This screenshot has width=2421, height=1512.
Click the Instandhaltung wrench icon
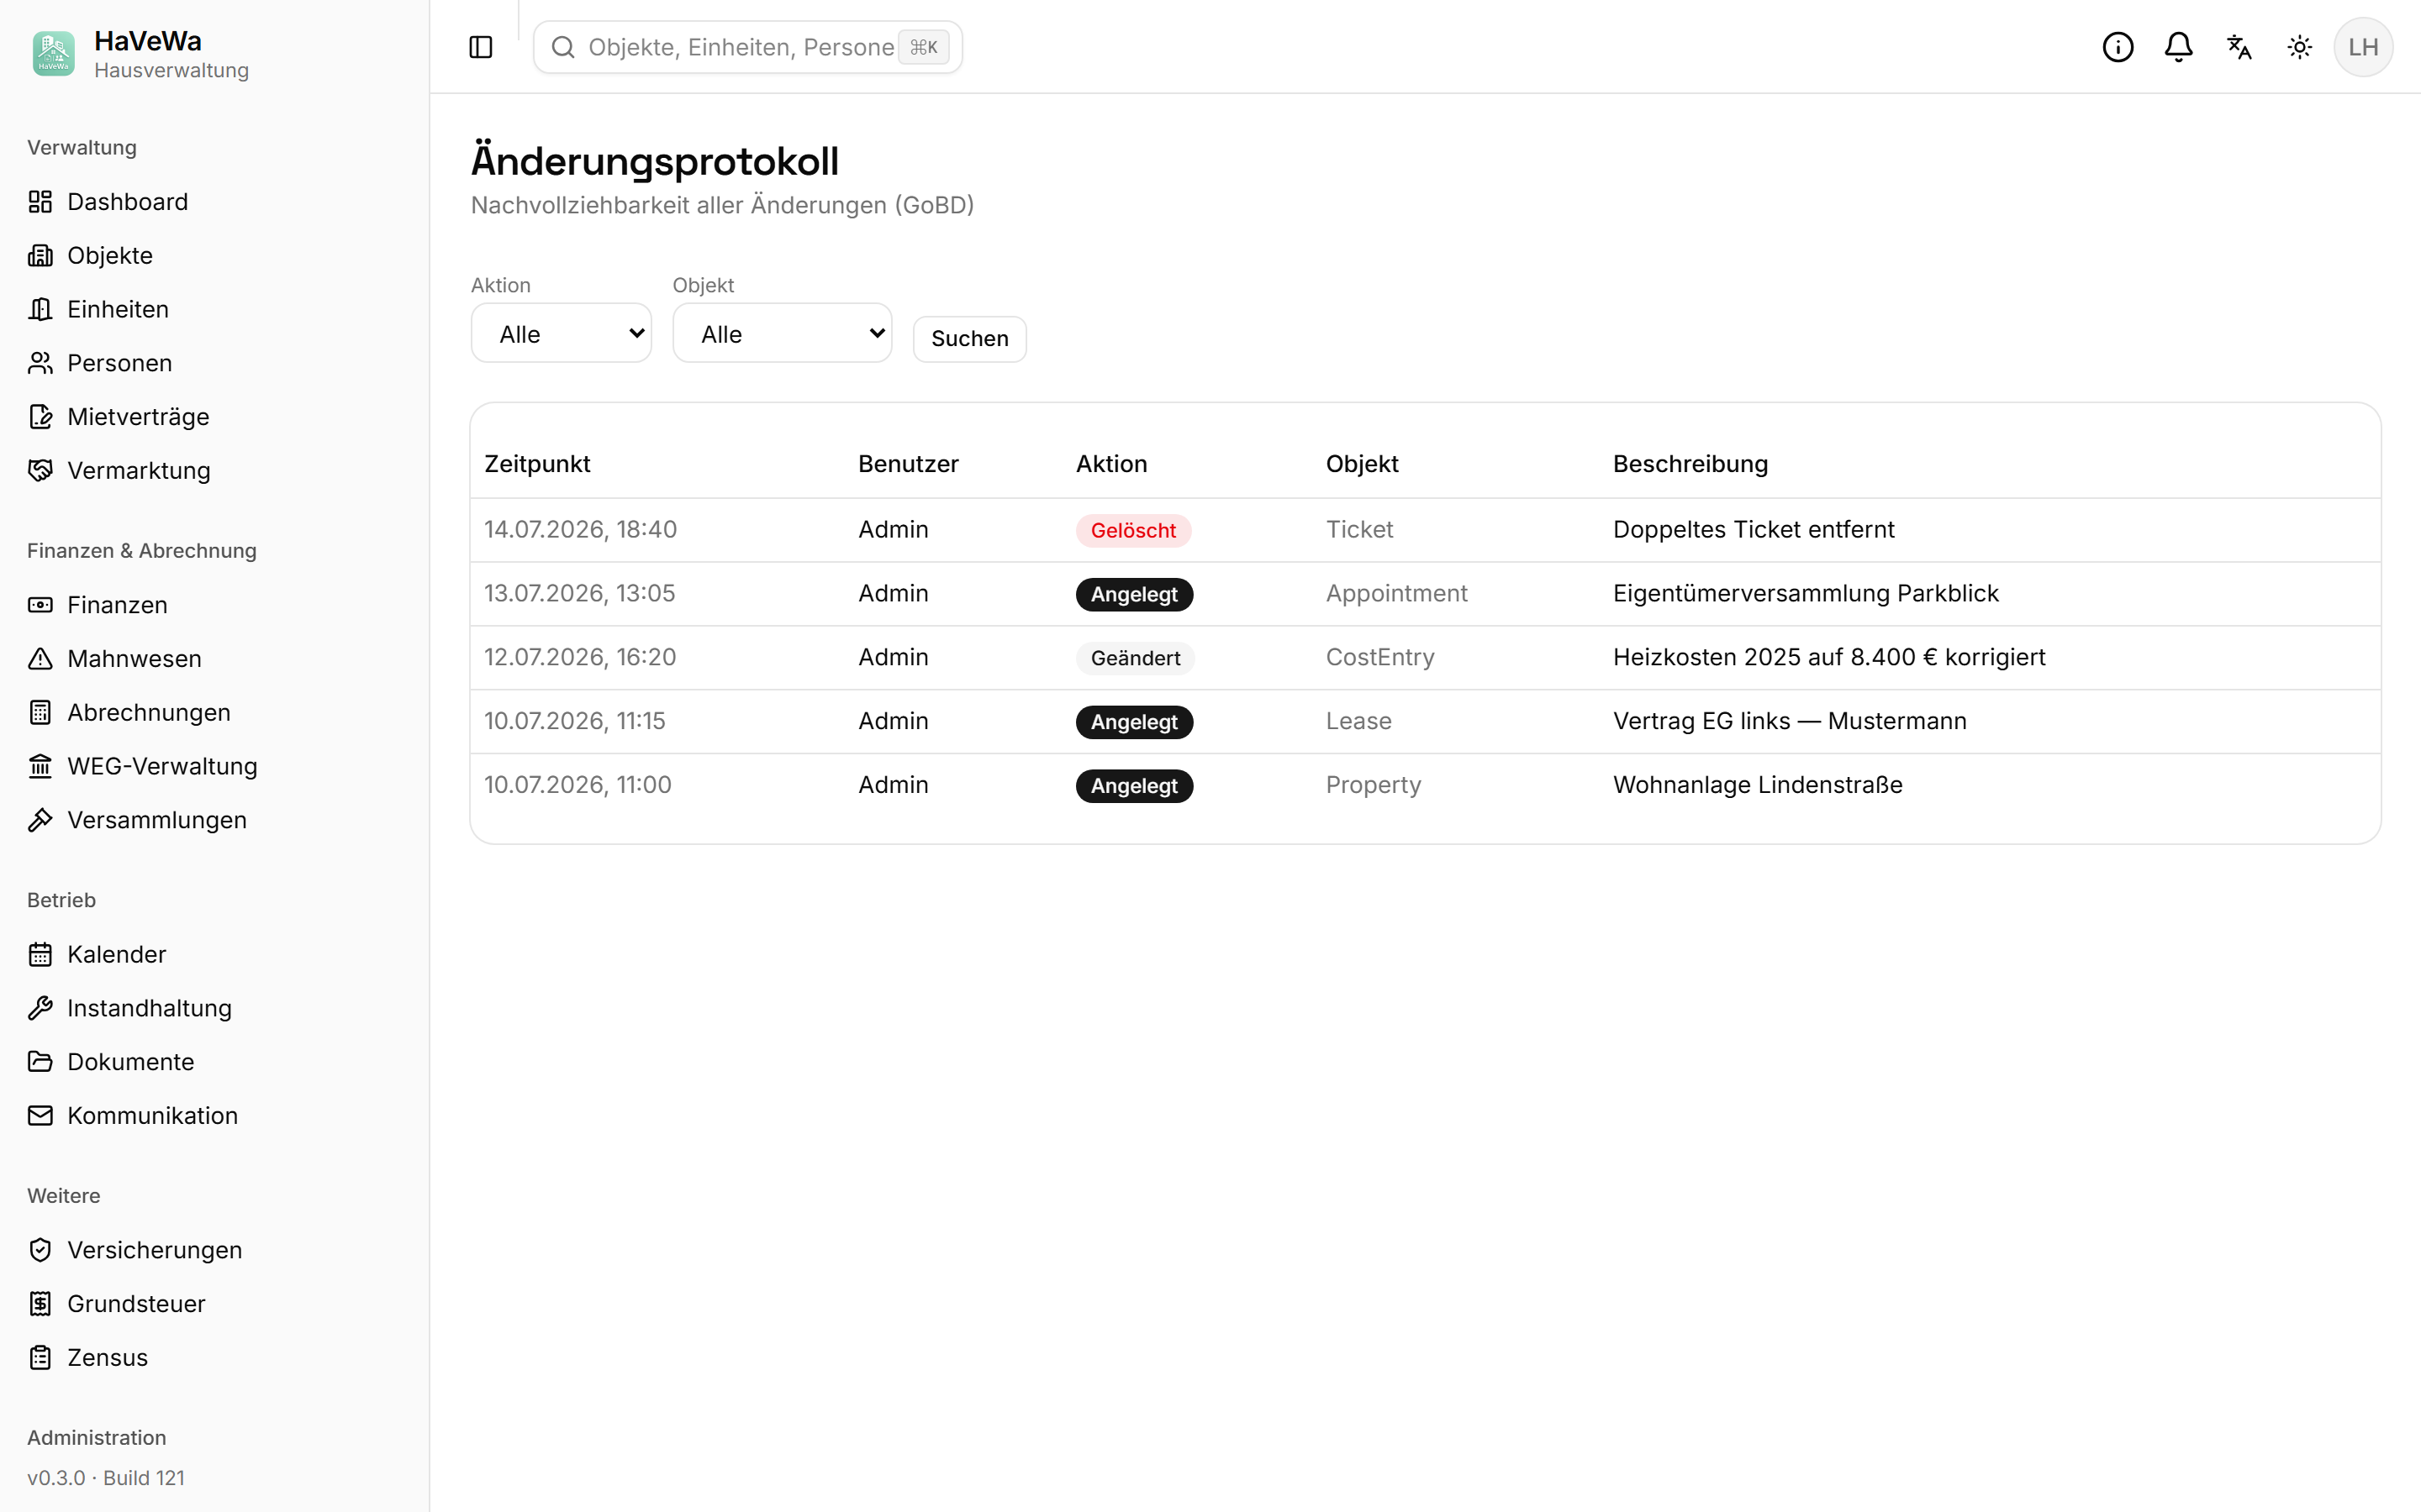[x=40, y=1008]
